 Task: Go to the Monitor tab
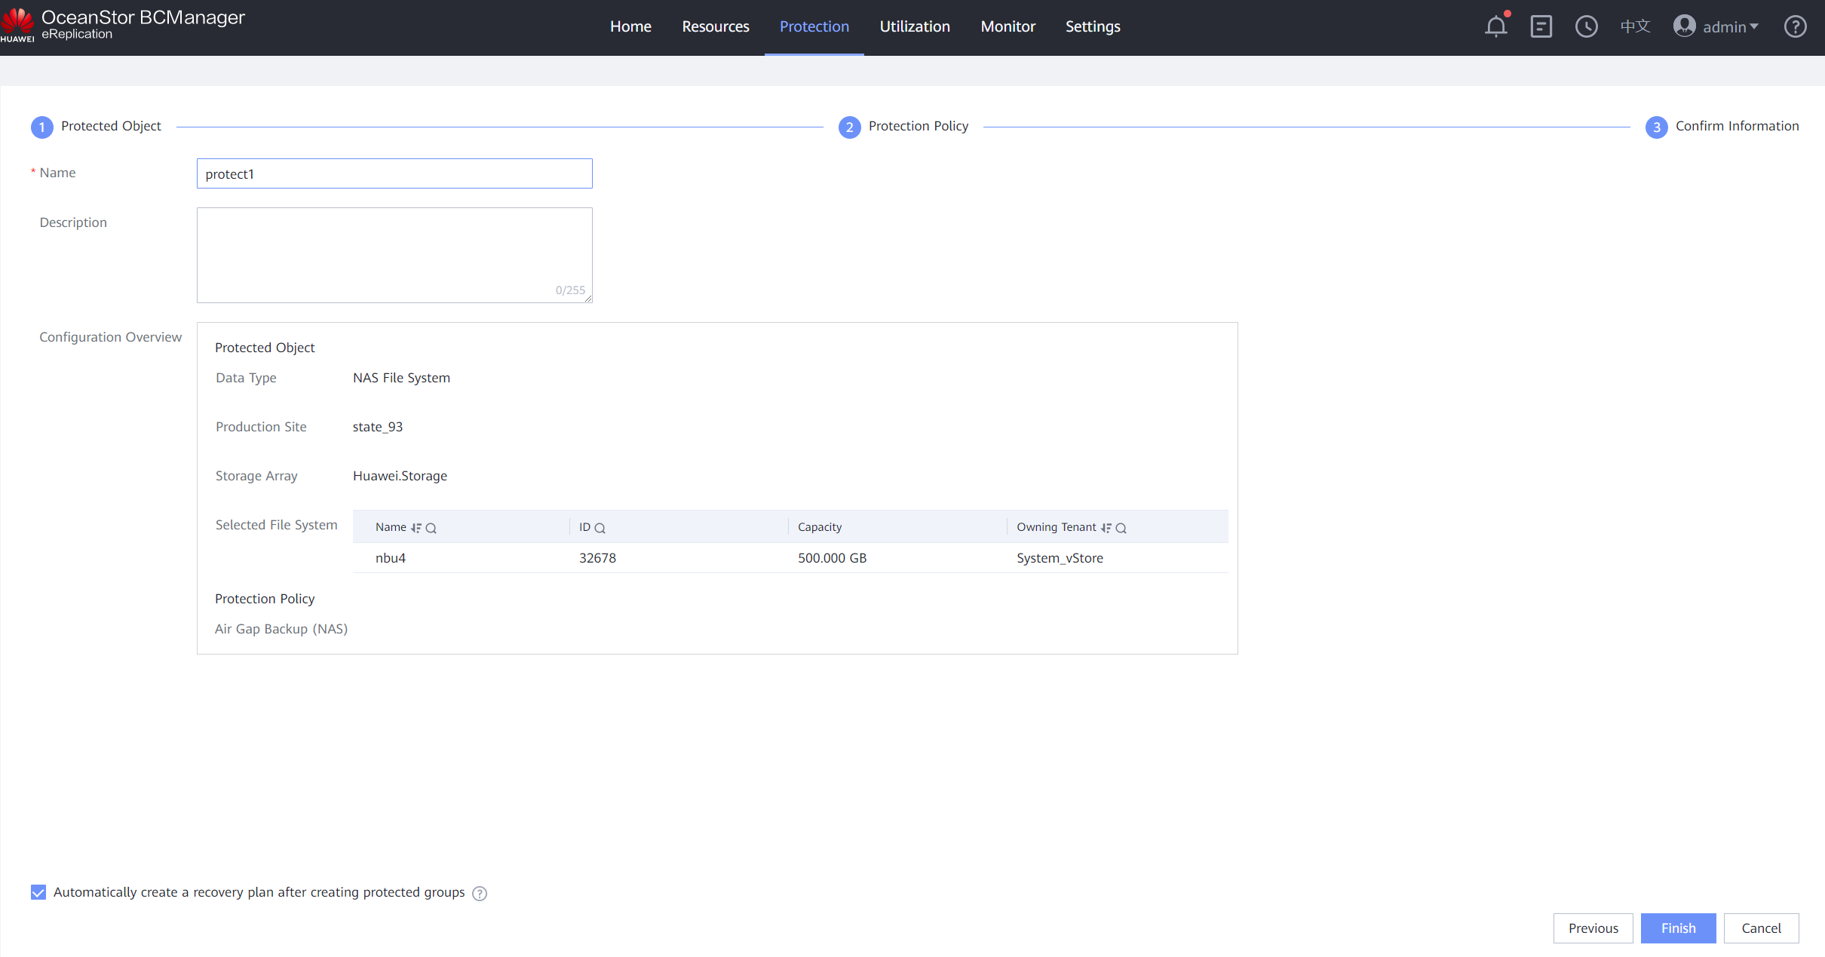coord(1008,27)
